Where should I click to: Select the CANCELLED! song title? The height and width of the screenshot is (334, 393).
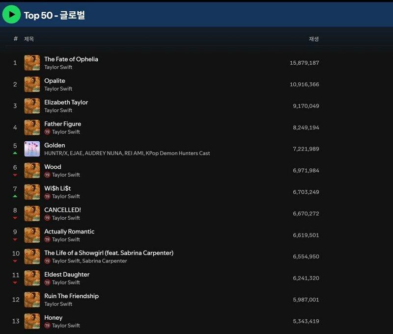pyautogui.click(x=62, y=210)
